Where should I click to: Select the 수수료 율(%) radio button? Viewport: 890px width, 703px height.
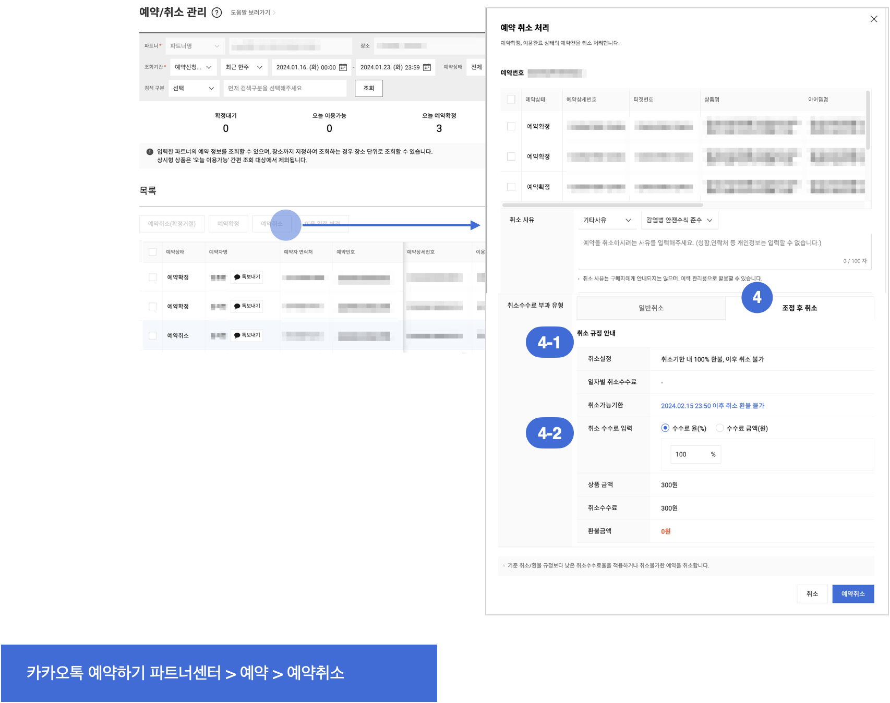pyautogui.click(x=665, y=428)
